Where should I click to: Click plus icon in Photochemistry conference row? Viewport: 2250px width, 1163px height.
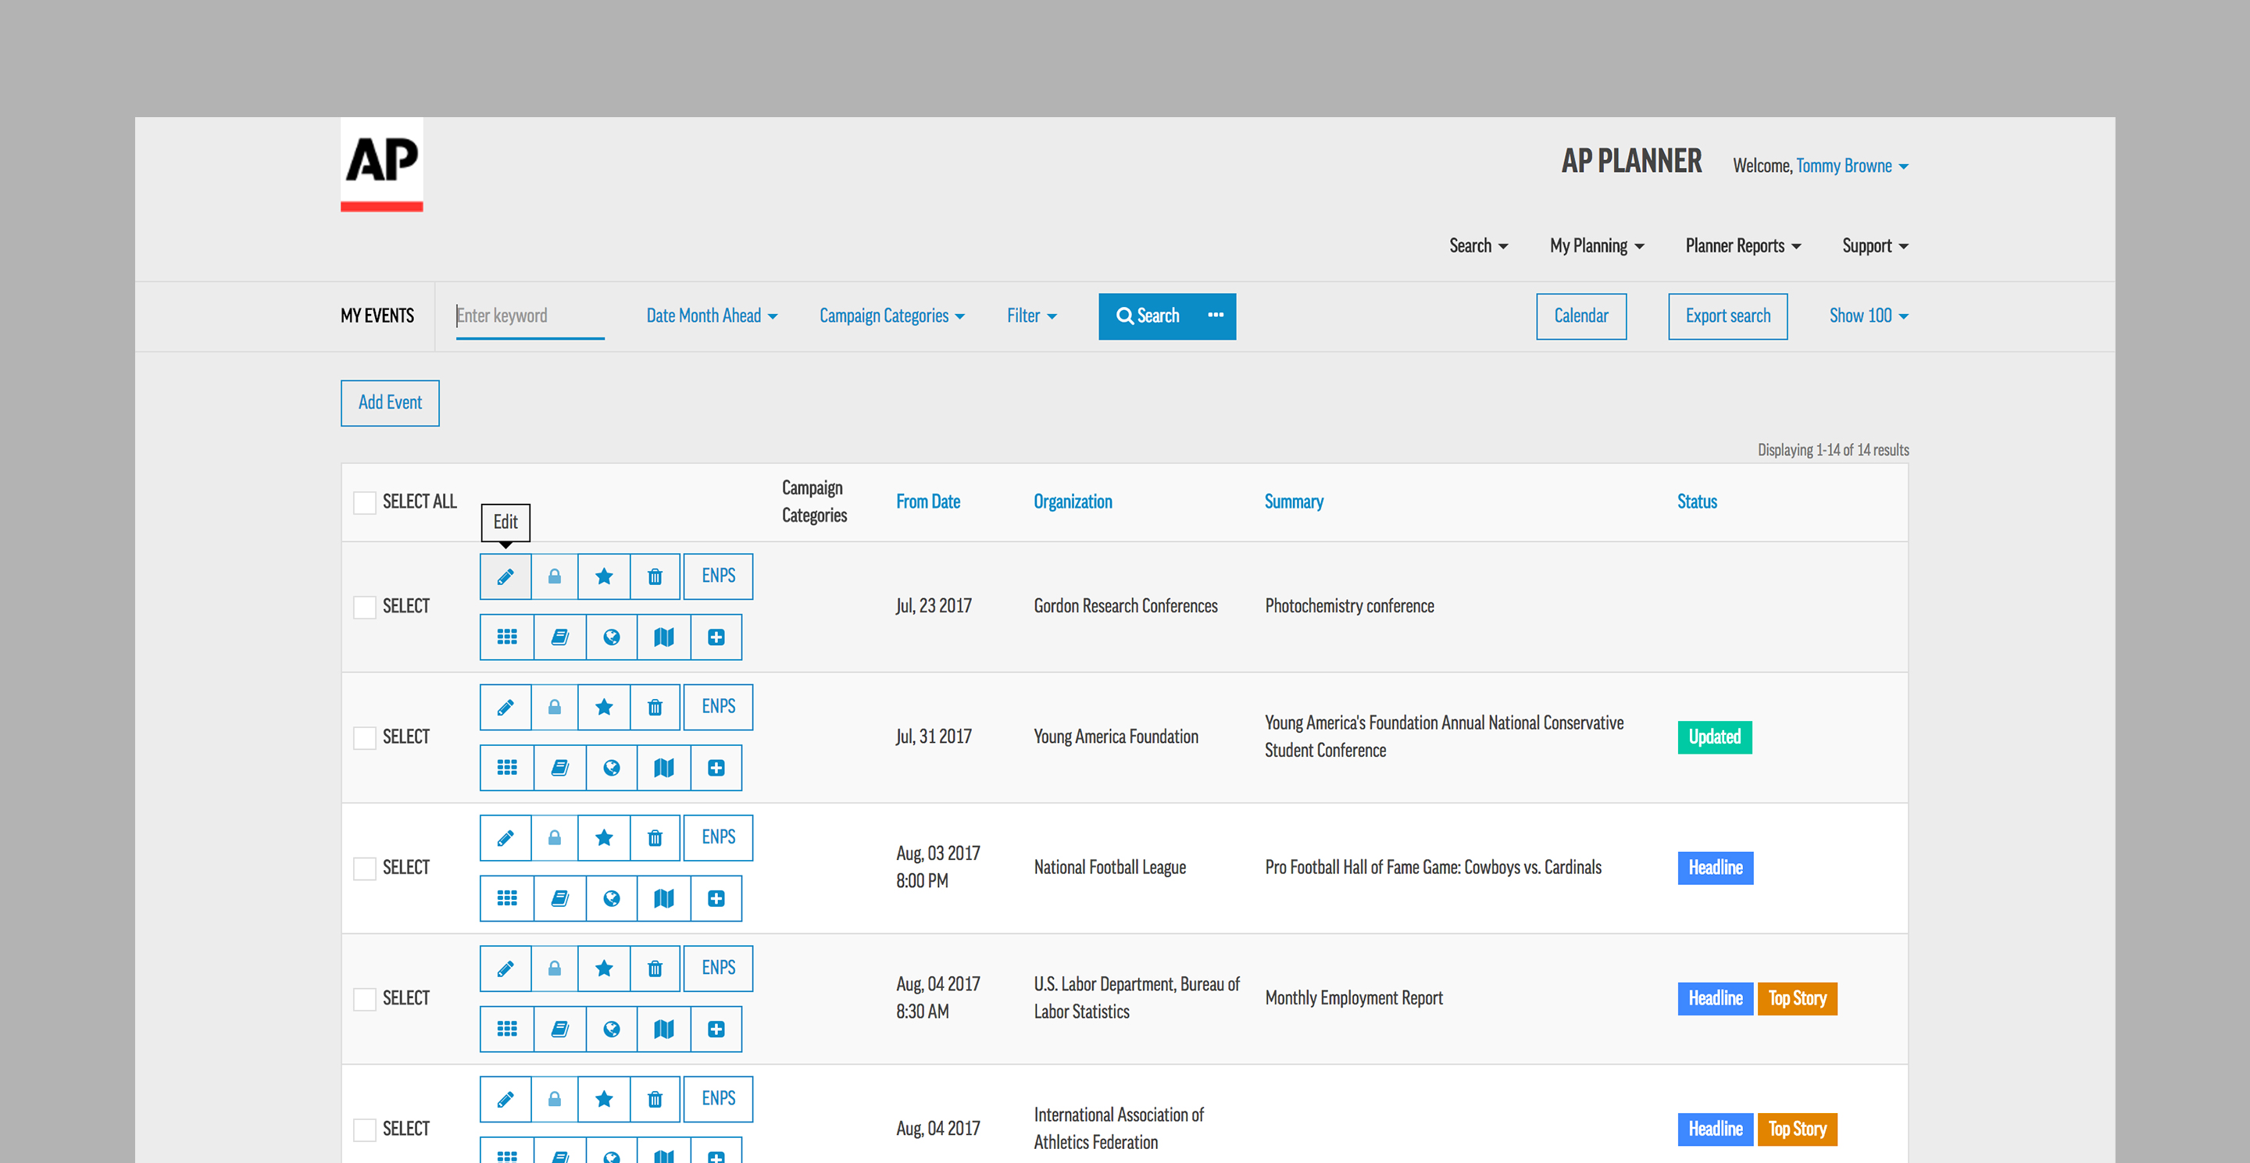coord(716,637)
